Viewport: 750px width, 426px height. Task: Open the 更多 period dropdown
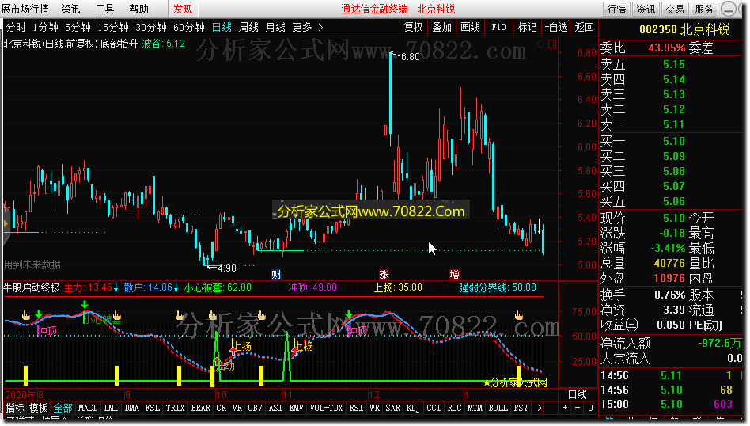pyautogui.click(x=301, y=27)
